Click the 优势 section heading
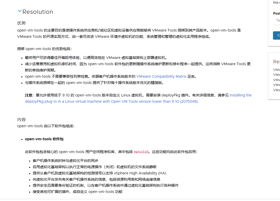The image size is (280, 201). (x=21, y=23)
